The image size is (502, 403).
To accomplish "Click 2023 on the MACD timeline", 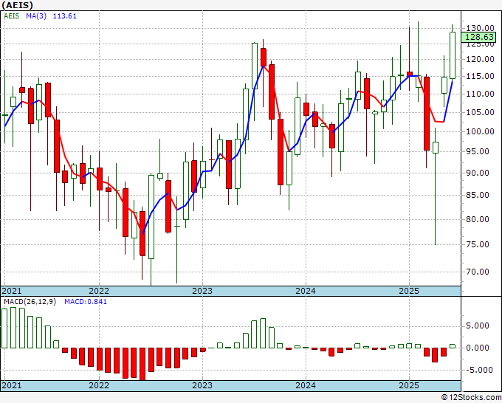I will click(x=202, y=385).
